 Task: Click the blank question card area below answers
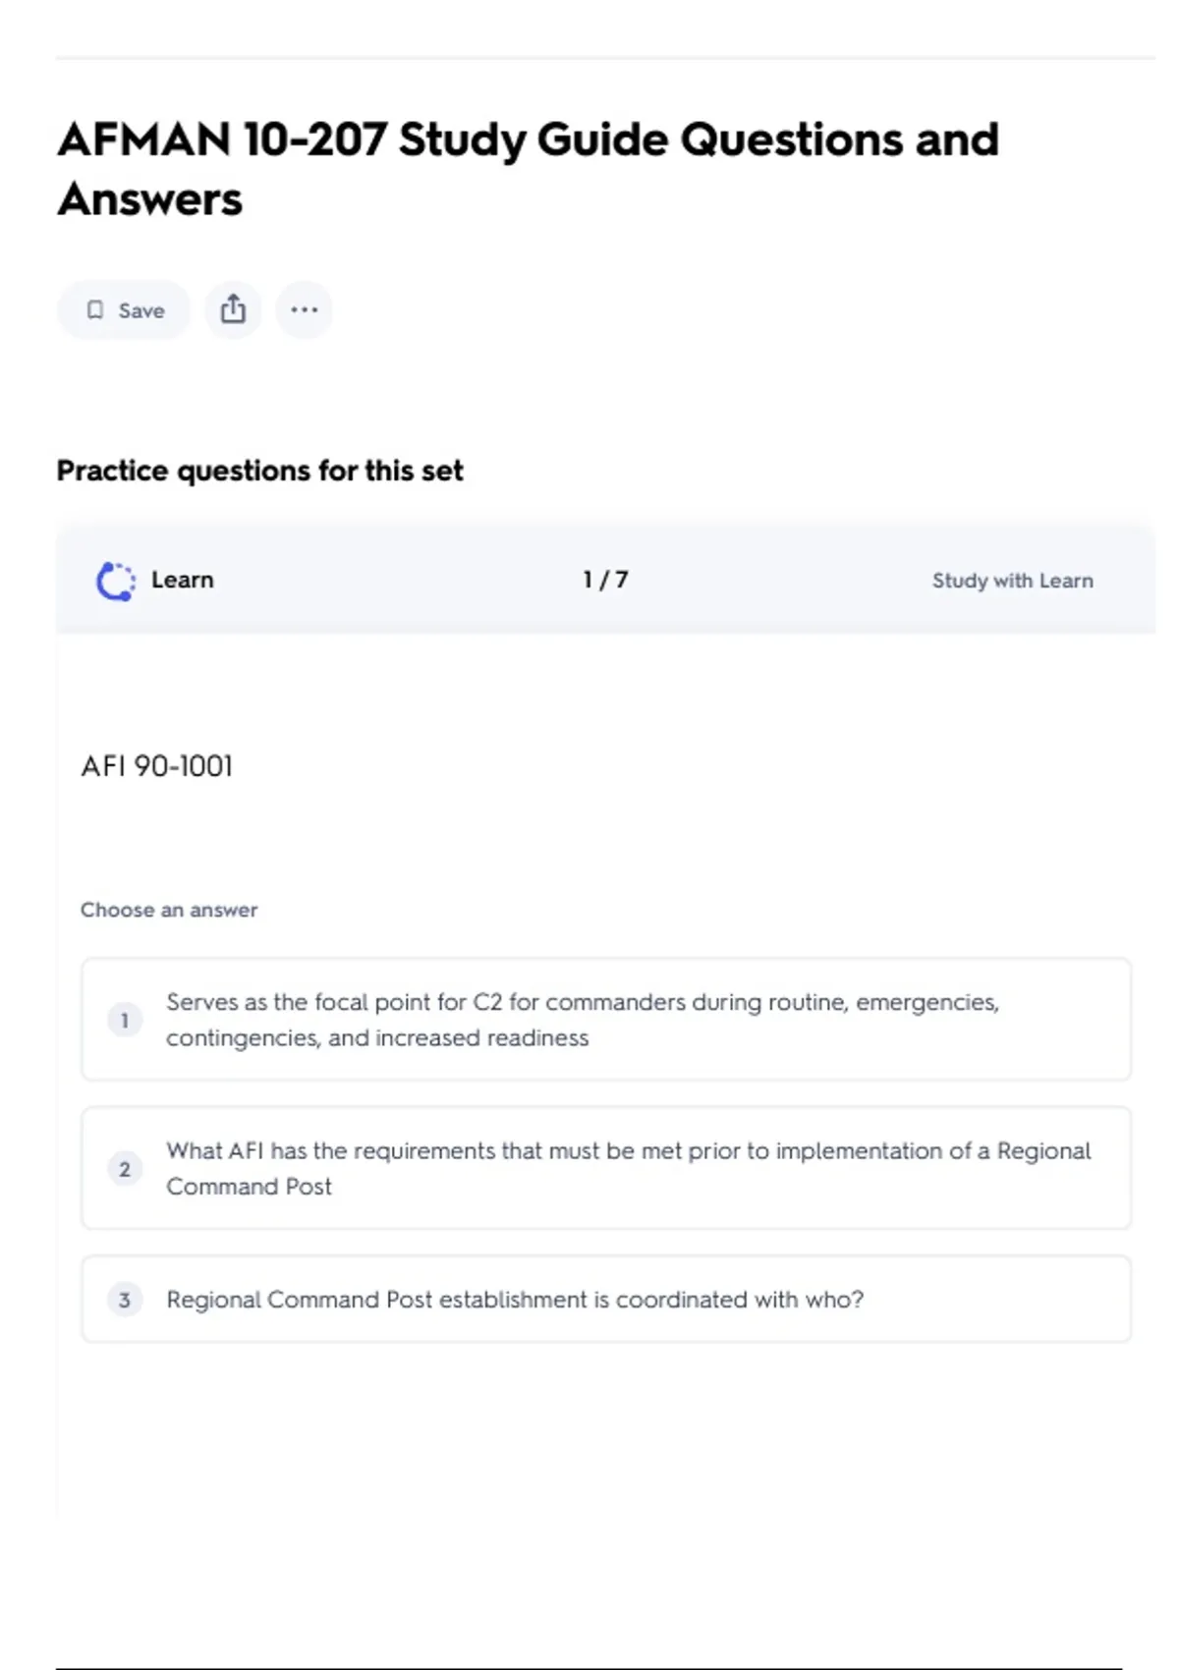click(605, 1434)
